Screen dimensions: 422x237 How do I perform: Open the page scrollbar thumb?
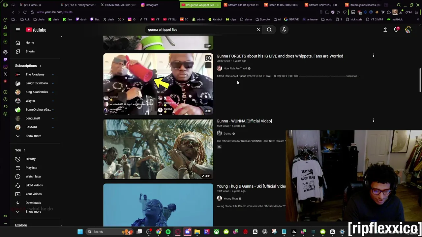pyautogui.click(x=420, y=80)
